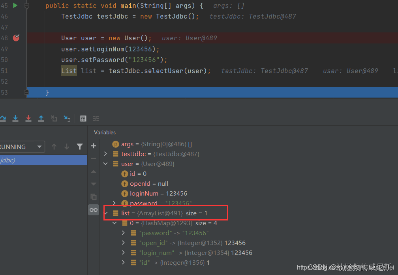Click the Force Step Into icon
Viewport: 398px width, 275px height.
[28, 118]
